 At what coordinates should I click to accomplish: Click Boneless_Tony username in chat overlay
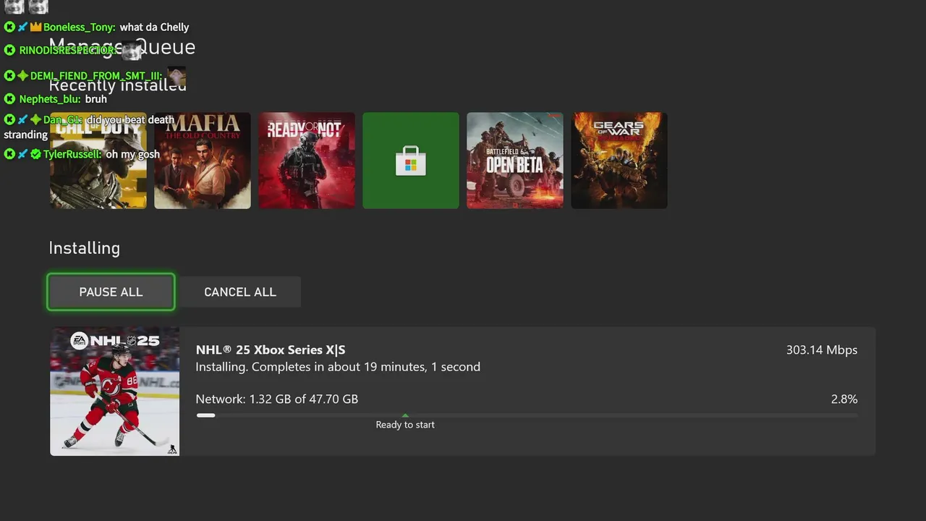pos(79,27)
